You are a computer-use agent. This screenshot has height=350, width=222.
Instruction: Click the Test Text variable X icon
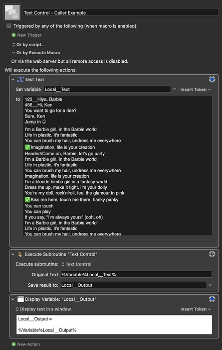tap(21, 79)
